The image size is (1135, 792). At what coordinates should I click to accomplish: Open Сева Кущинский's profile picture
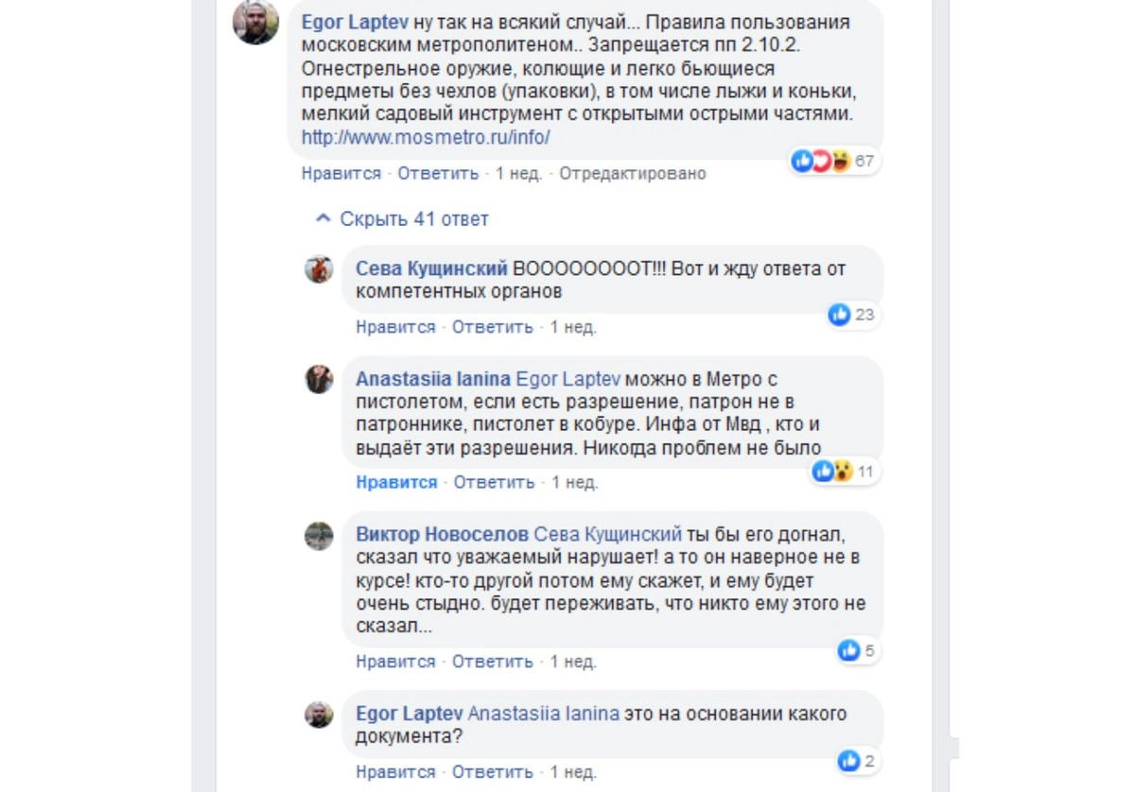click(319, 269)
